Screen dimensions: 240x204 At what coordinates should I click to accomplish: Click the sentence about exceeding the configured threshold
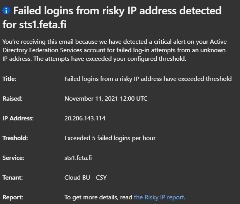pyautogui.click(x=110, y=59)
